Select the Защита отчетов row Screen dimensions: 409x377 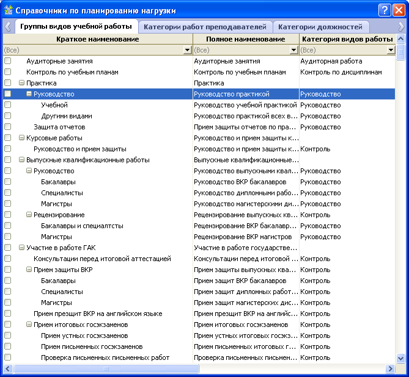(59, 127)
